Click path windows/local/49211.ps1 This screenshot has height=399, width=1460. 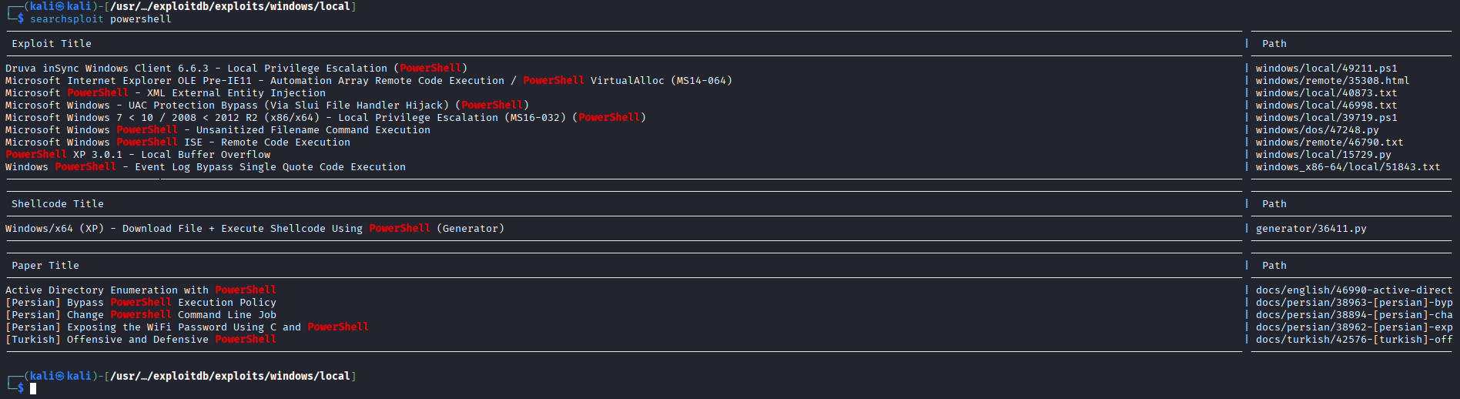pos(1326,69)
